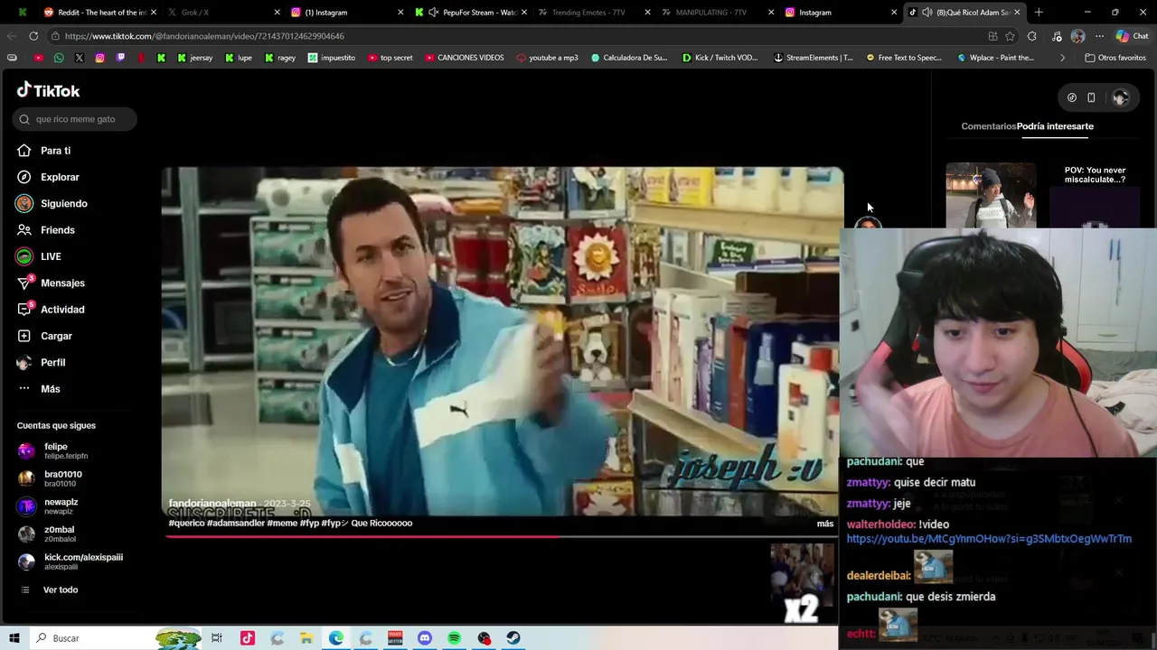1157x650 pixels.
Task: Click the TikTok logo
Action: (x=48, y=90)
